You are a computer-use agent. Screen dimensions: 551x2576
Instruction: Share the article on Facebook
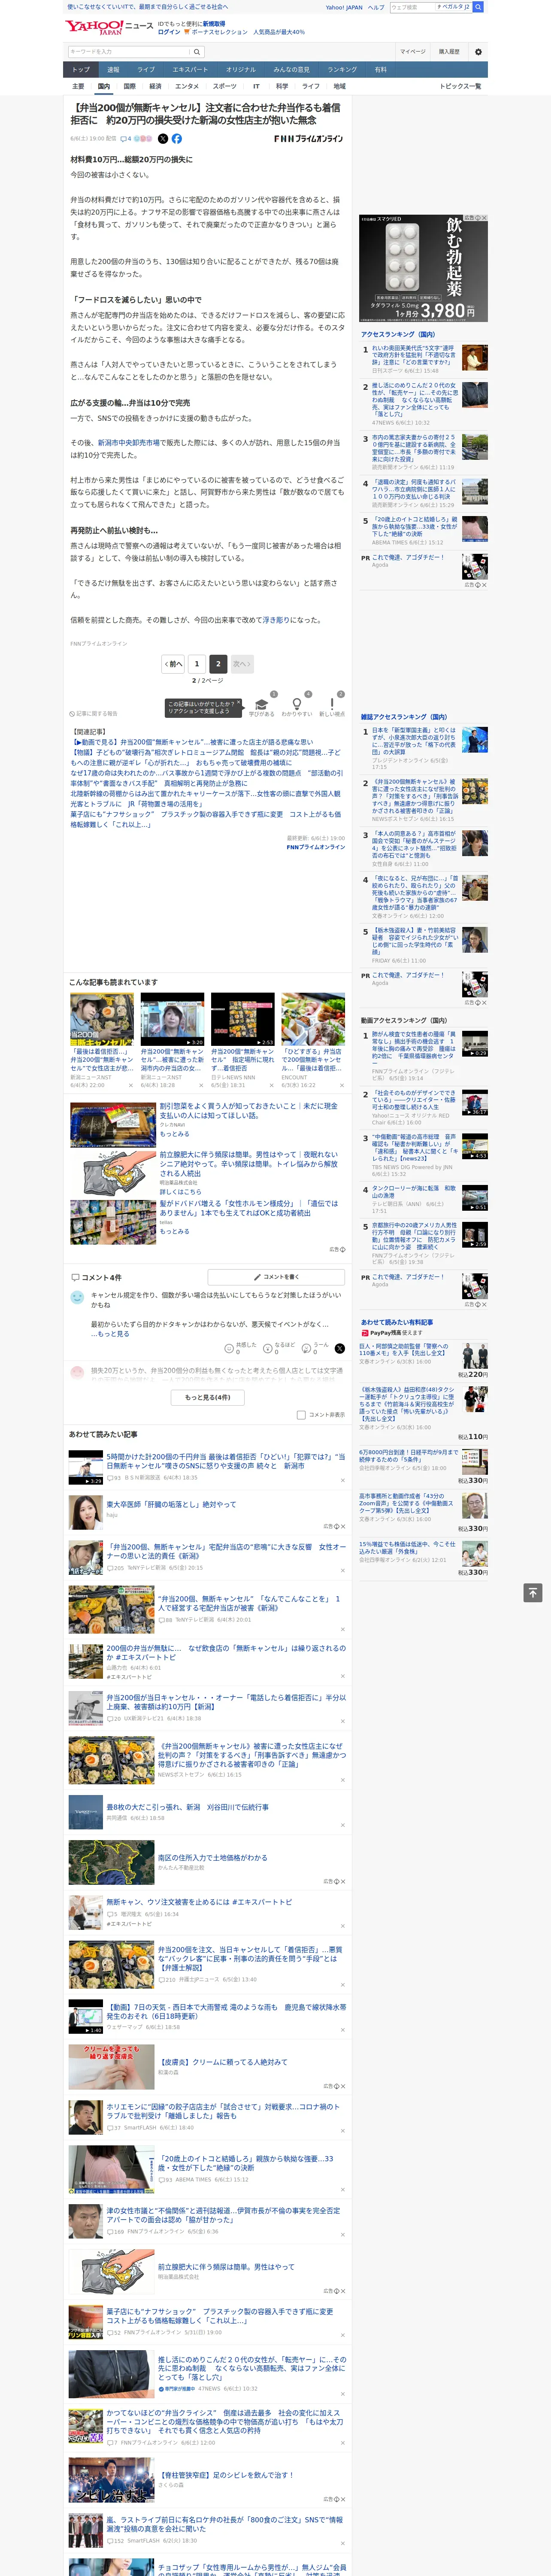[177, 139]
